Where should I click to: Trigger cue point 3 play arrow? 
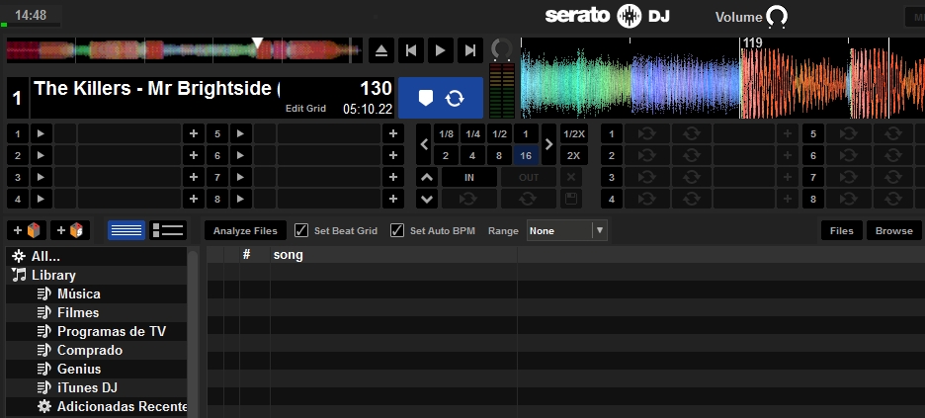[41, 177]
